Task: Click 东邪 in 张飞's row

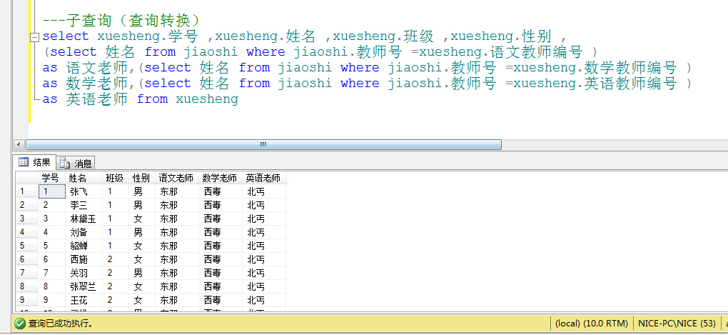Action: [177, 191]
